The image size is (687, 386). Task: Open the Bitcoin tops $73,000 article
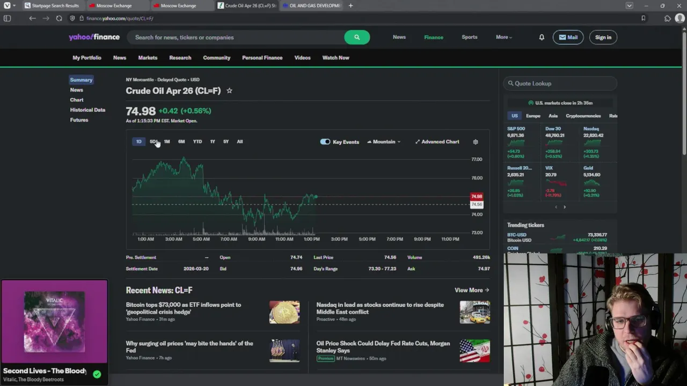pos(184,308)
